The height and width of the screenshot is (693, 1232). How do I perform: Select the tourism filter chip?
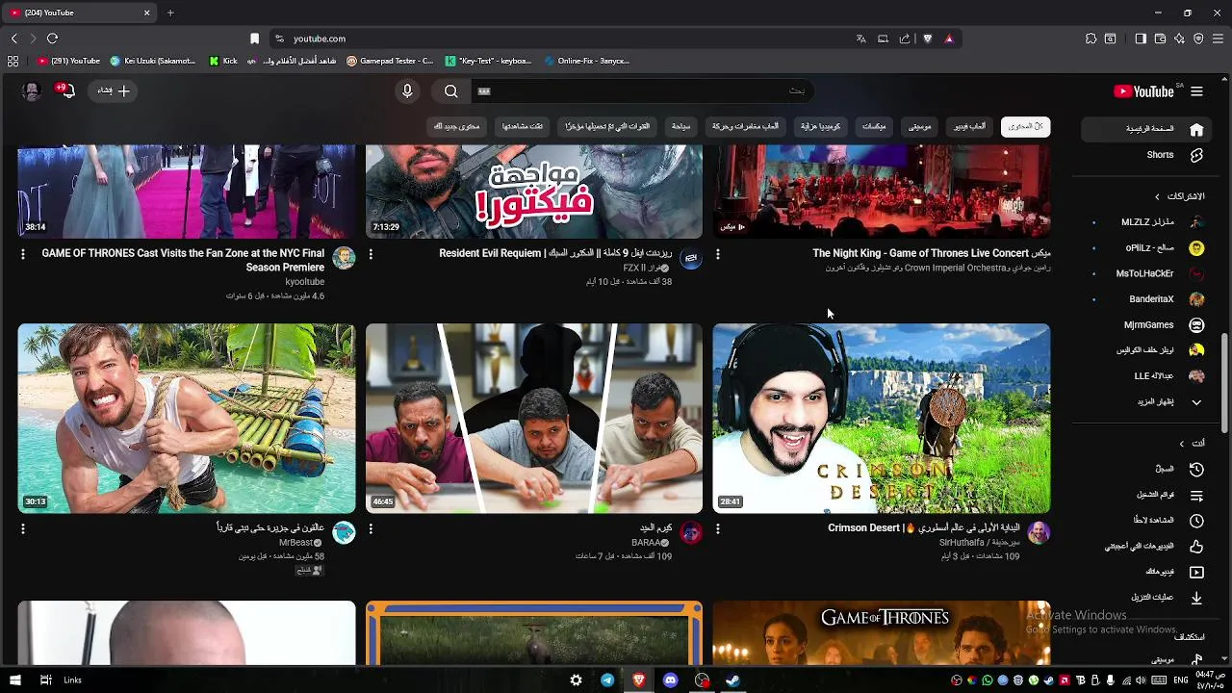[680, 126]
